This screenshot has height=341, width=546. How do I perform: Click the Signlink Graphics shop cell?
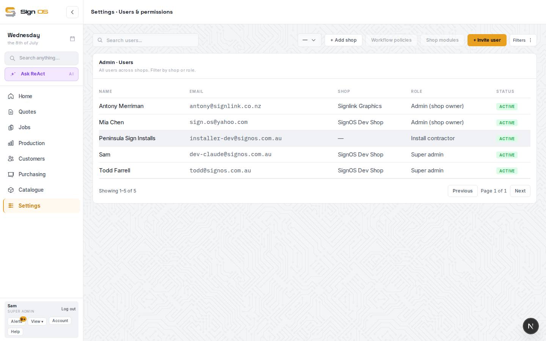(x=360, y=106)
